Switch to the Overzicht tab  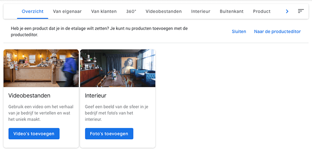click(x=32, y=12)
